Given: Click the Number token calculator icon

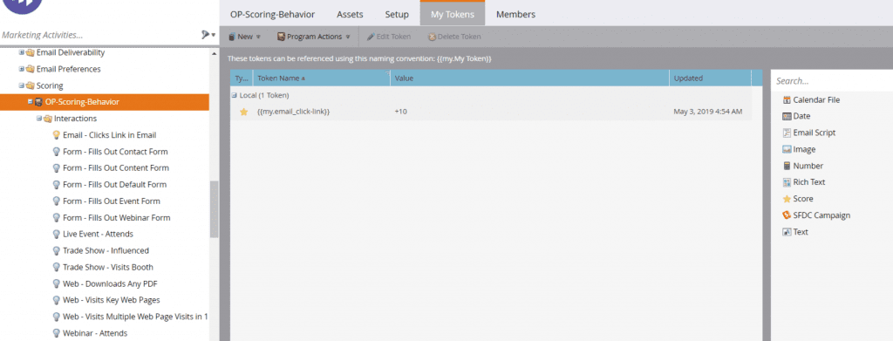Looking at the screenshot, I should (x=787, y=166).
